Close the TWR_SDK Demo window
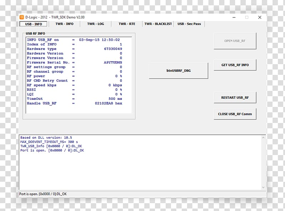Viewport: 285px width, 211px height. point(260,17)
